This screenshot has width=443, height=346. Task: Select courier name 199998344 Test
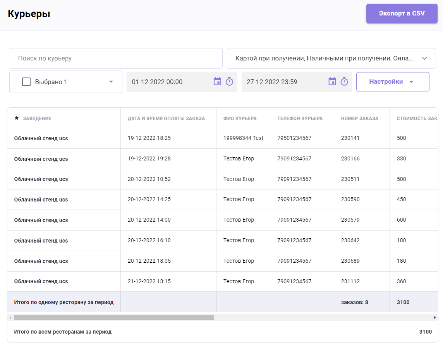point(243,138)
